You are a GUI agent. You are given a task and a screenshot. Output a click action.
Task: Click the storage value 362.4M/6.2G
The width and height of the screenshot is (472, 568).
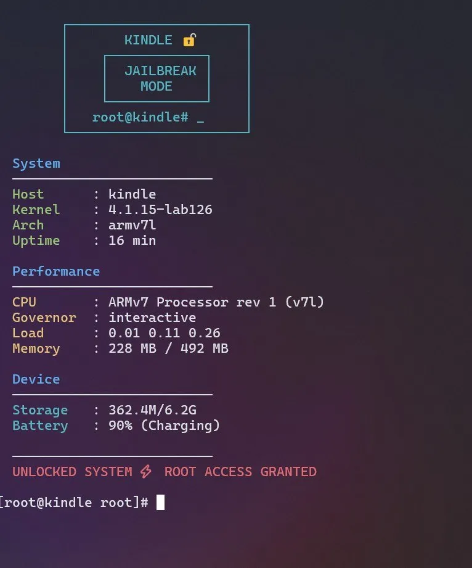coord(152,410)
